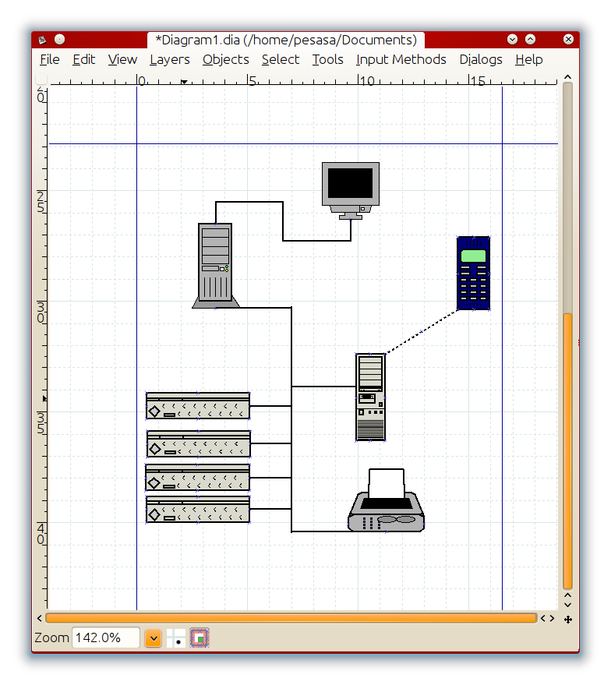The width and height of the screenshot is (611, 685).
Task: Click the scroll left arrow button
Action: click(39, 618)
